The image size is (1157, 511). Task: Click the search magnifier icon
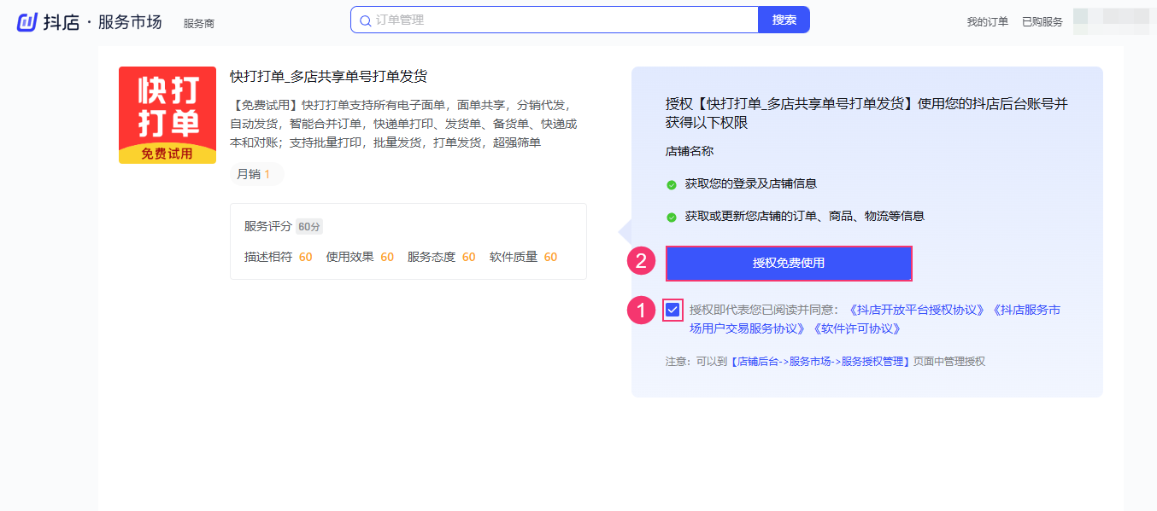[x=365, y=20]
